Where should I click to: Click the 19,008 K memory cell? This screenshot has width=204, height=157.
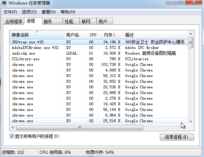[x=112, y=53]
